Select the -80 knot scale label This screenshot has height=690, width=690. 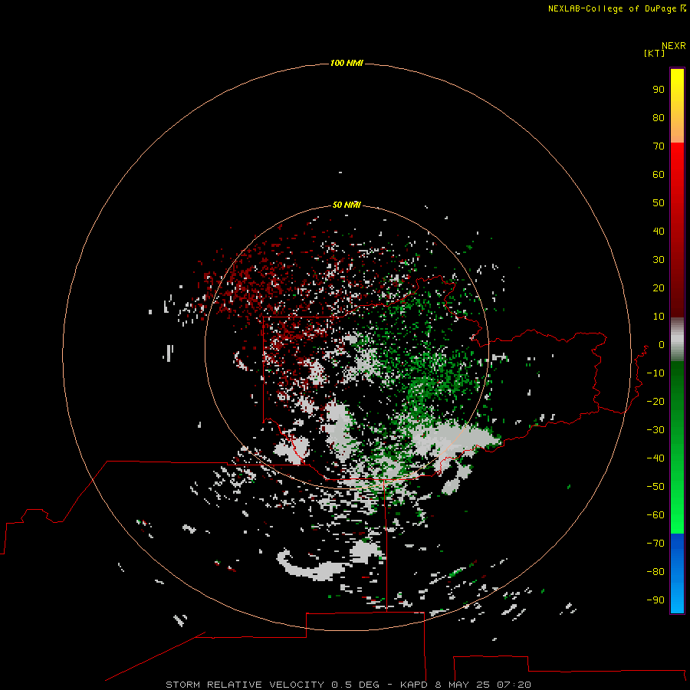[x=655, y=572]
